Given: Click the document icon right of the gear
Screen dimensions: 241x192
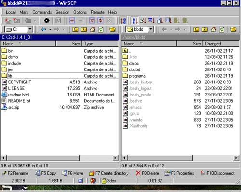Looking at the screenshot, I should [x=58, y=21].
